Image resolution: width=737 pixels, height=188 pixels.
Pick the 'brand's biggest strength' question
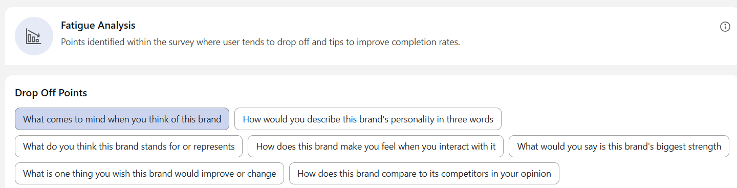tap(619, 147)
